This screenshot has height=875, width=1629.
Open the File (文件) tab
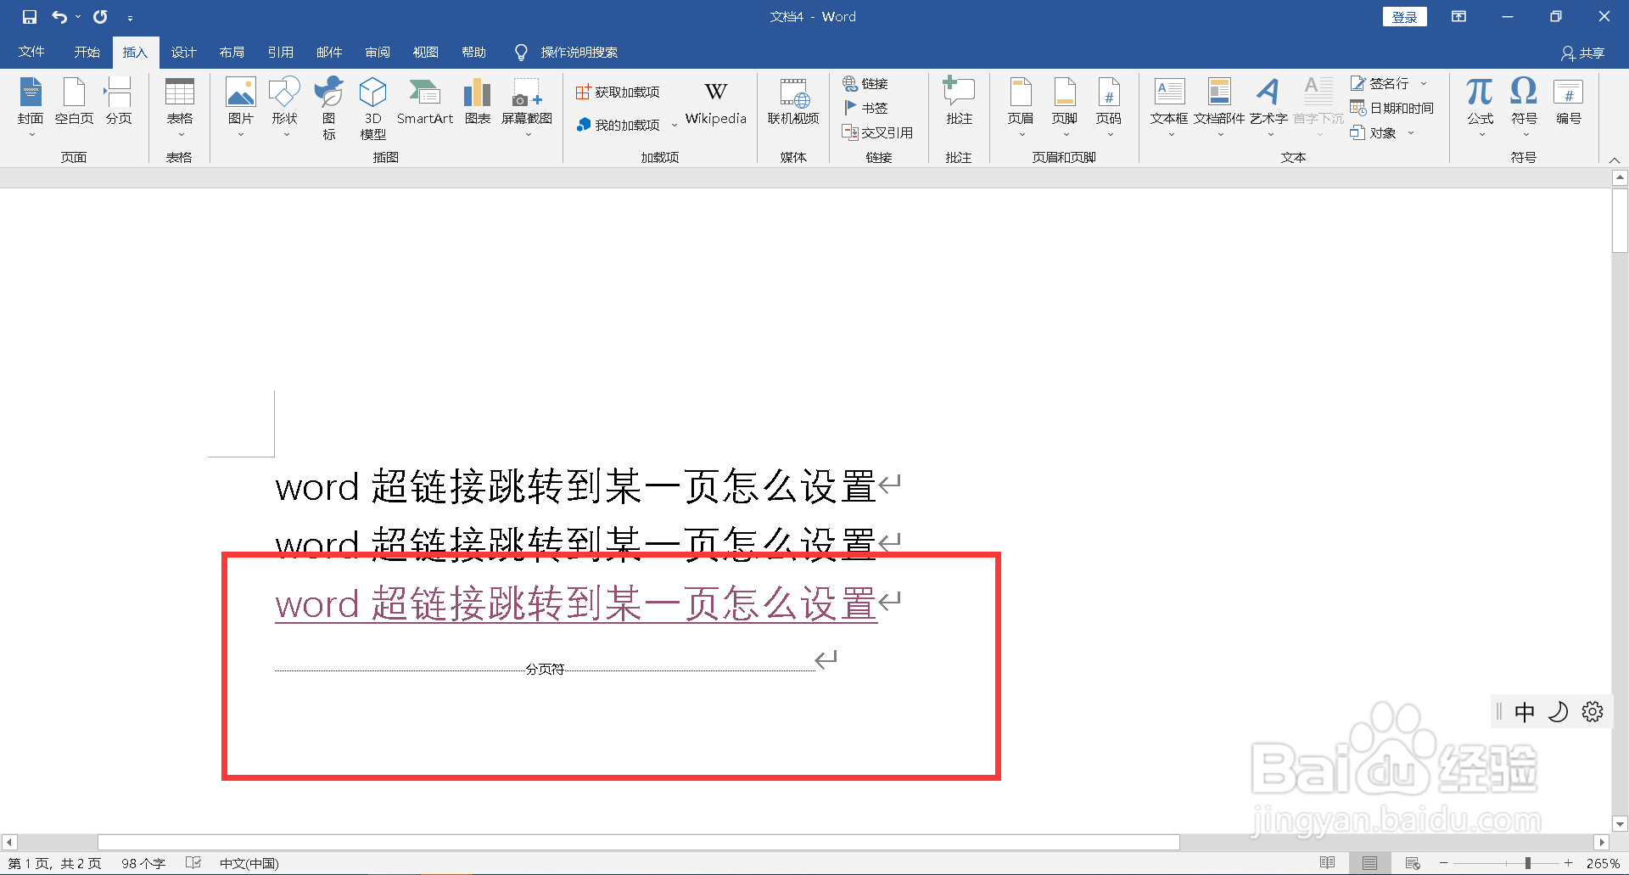[x=31, y=52]
